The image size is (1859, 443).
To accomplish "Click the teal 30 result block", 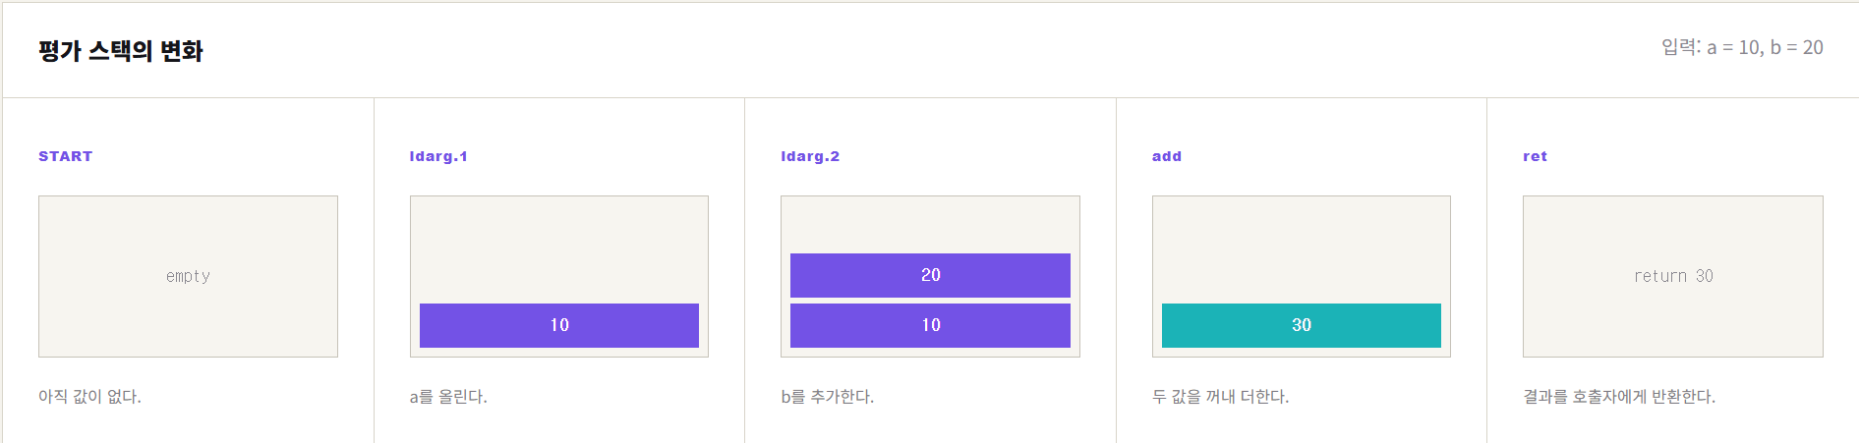I will pos(1302,325).
